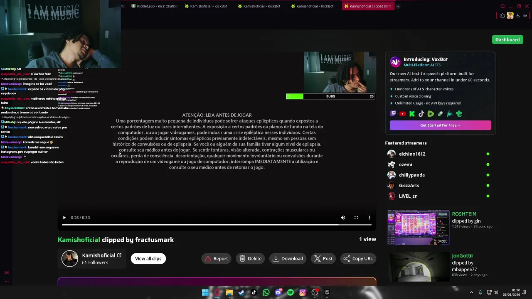Open File Explorer from taskbar
532x299 pixels.
(x=229, y=292)
